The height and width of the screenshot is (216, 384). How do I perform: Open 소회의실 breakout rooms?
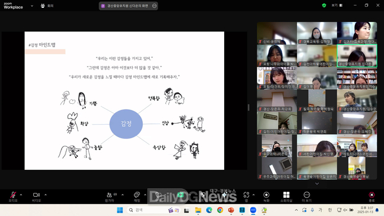click(x=286, y=196)
